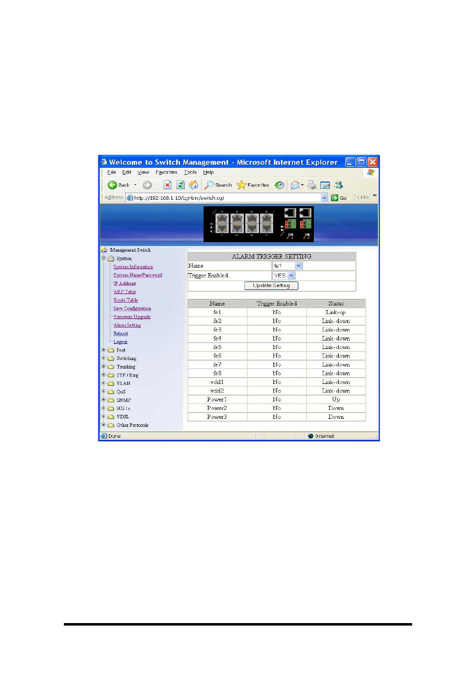This screenshot has width=476, height=676.
Task: Print the page with printer icon
Action: (x=312, y=185)
